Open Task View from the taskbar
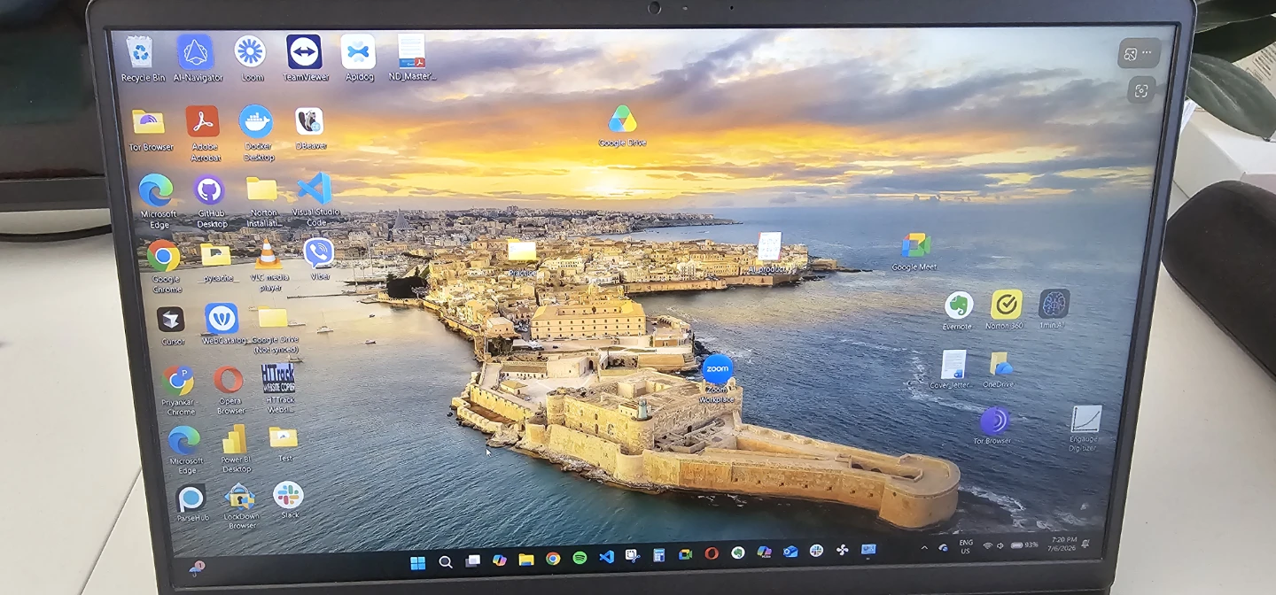Screen dimensions: 1276x595 [473, 561]
